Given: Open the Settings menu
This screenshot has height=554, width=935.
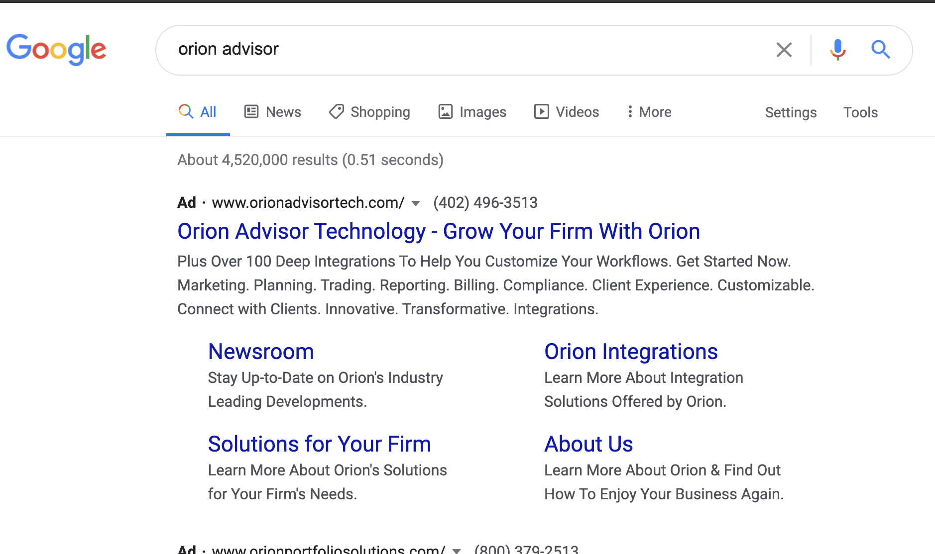Looking at the screenshot, I should point(790,112).
